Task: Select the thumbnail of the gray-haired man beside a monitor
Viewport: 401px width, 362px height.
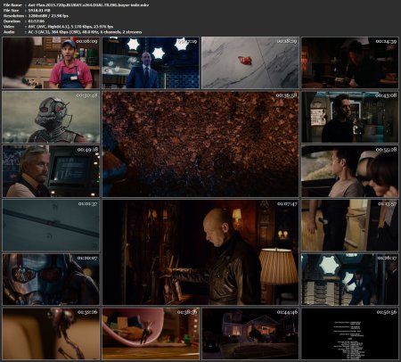Action: pos(51,171)
